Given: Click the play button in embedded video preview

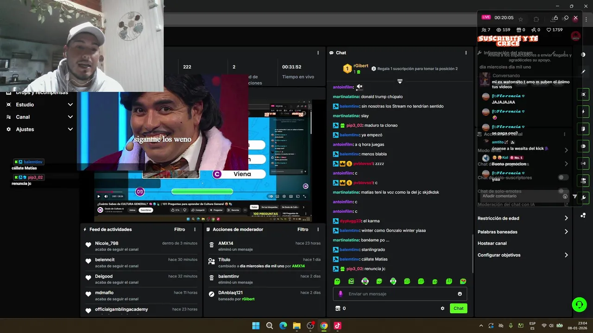Looking at the screenshot, I should tap(99, 197).
